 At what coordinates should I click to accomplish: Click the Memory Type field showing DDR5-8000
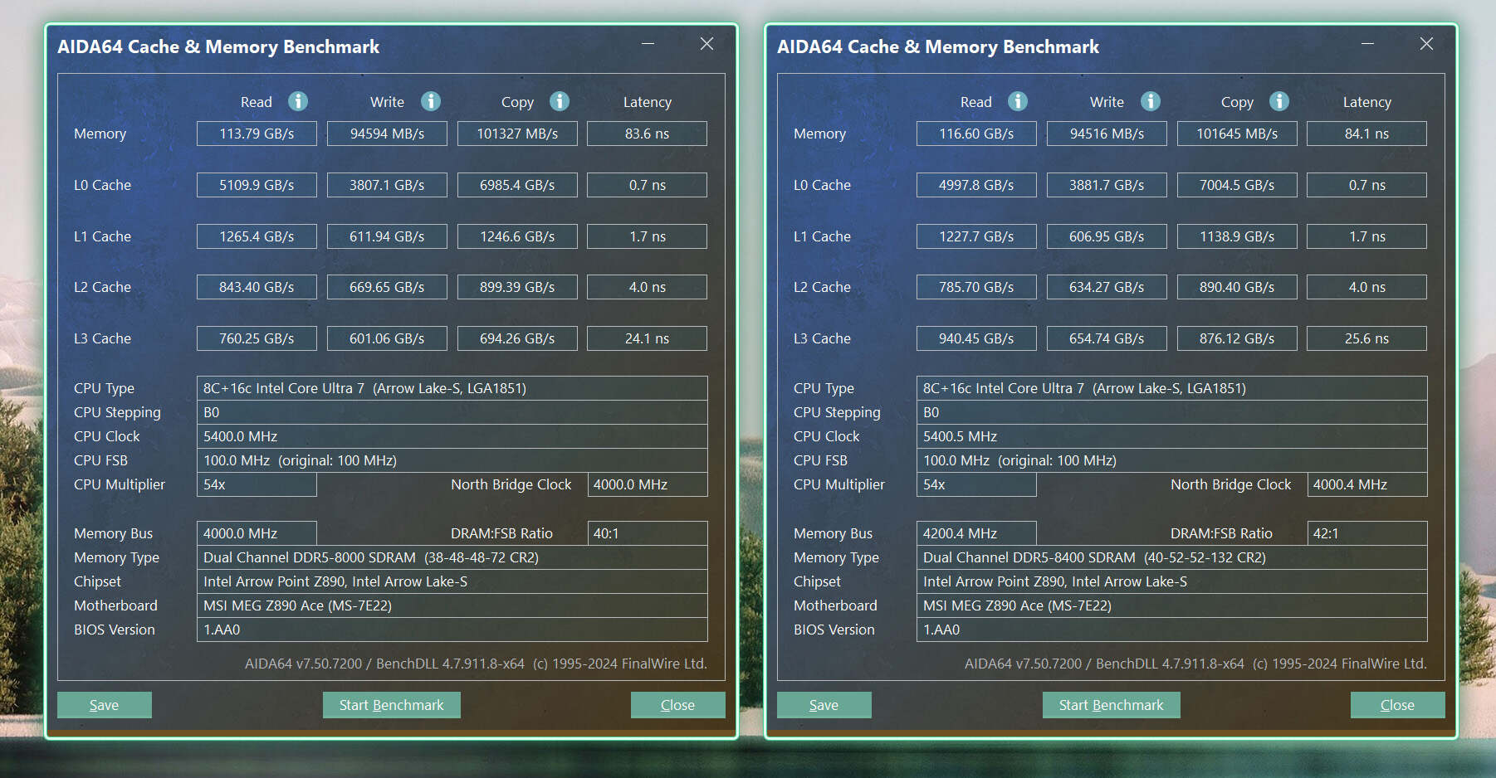click(452, 557)
